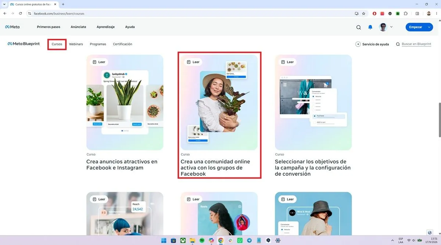
Task: Select the Webinars tab
Action: pyautogui.click(x=76, y=44)
